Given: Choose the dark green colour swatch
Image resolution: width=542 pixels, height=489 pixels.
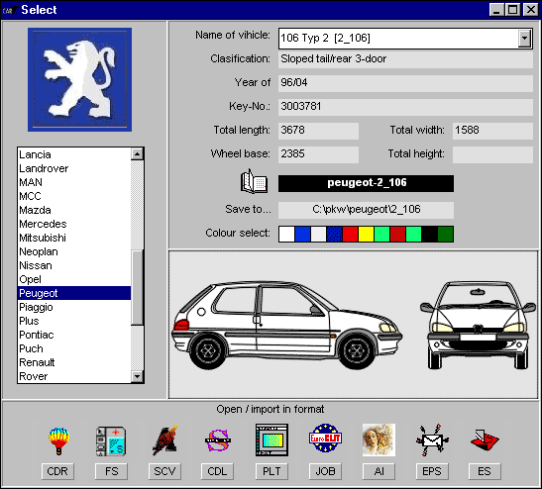Looking at the screenshot, I should [446, 235].
